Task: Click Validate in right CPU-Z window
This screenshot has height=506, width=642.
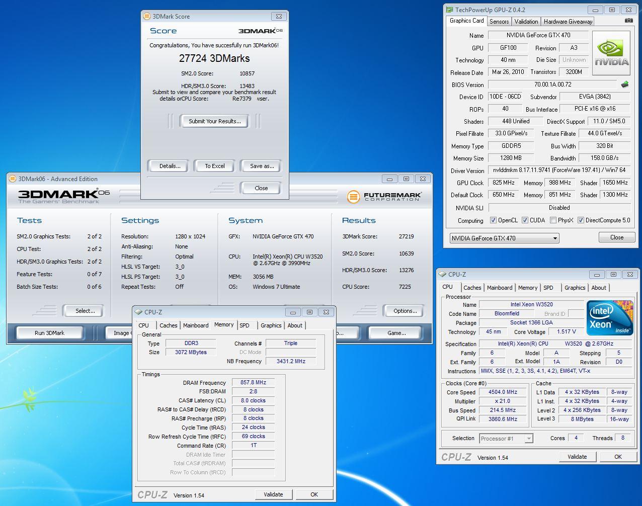Action: pos(577,457)
